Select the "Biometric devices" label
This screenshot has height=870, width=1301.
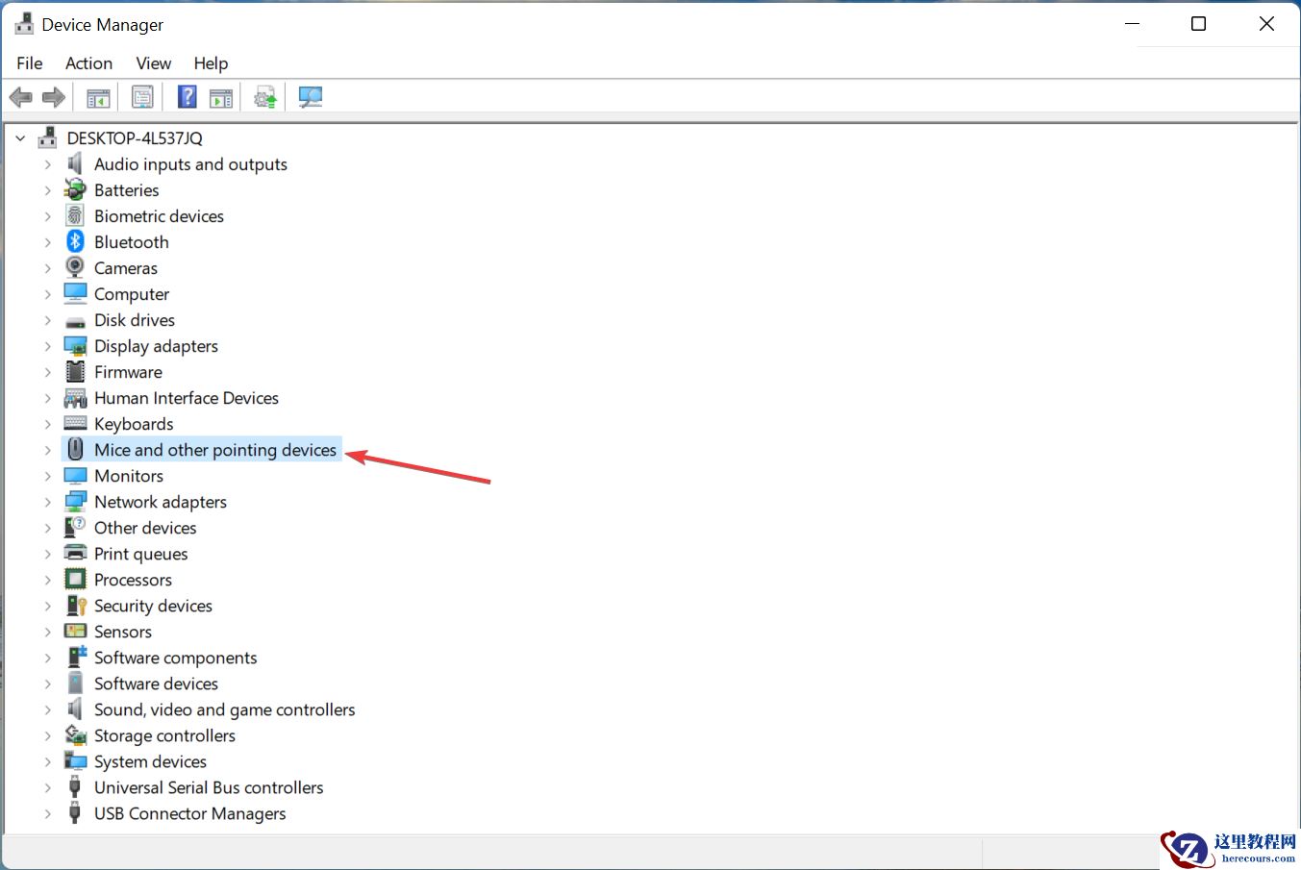click(159, 216)
